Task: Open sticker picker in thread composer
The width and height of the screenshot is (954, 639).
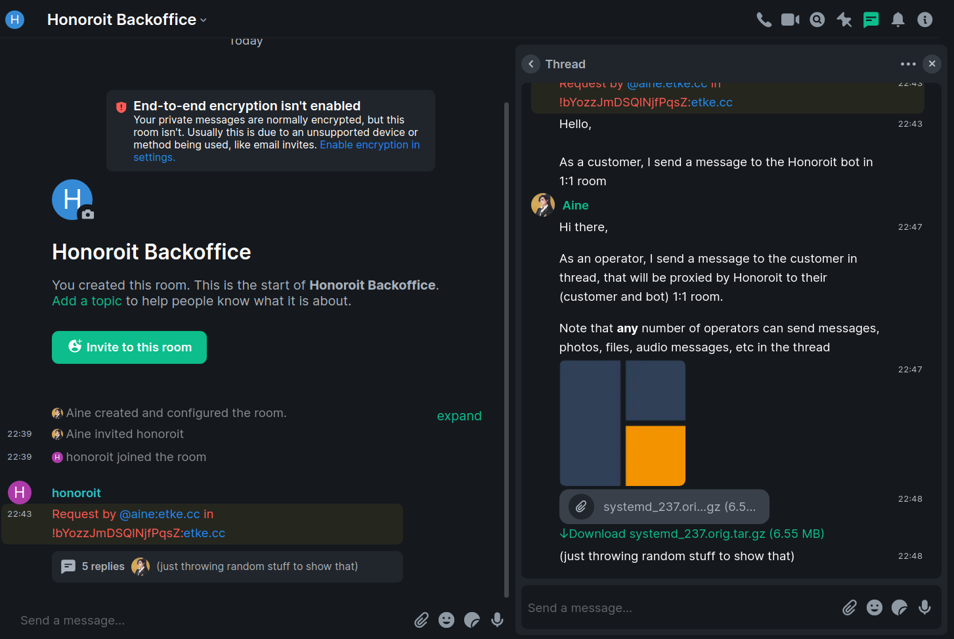Action: 899,607
